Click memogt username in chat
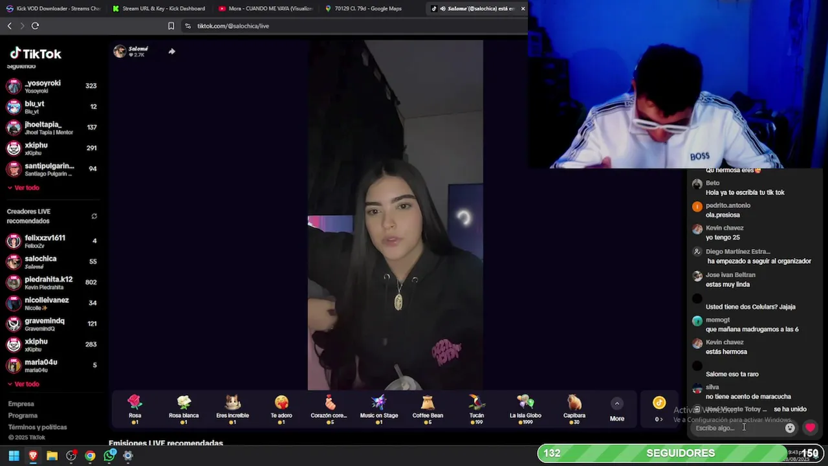Viewport: 828px width, 466px height. [717, 320]
